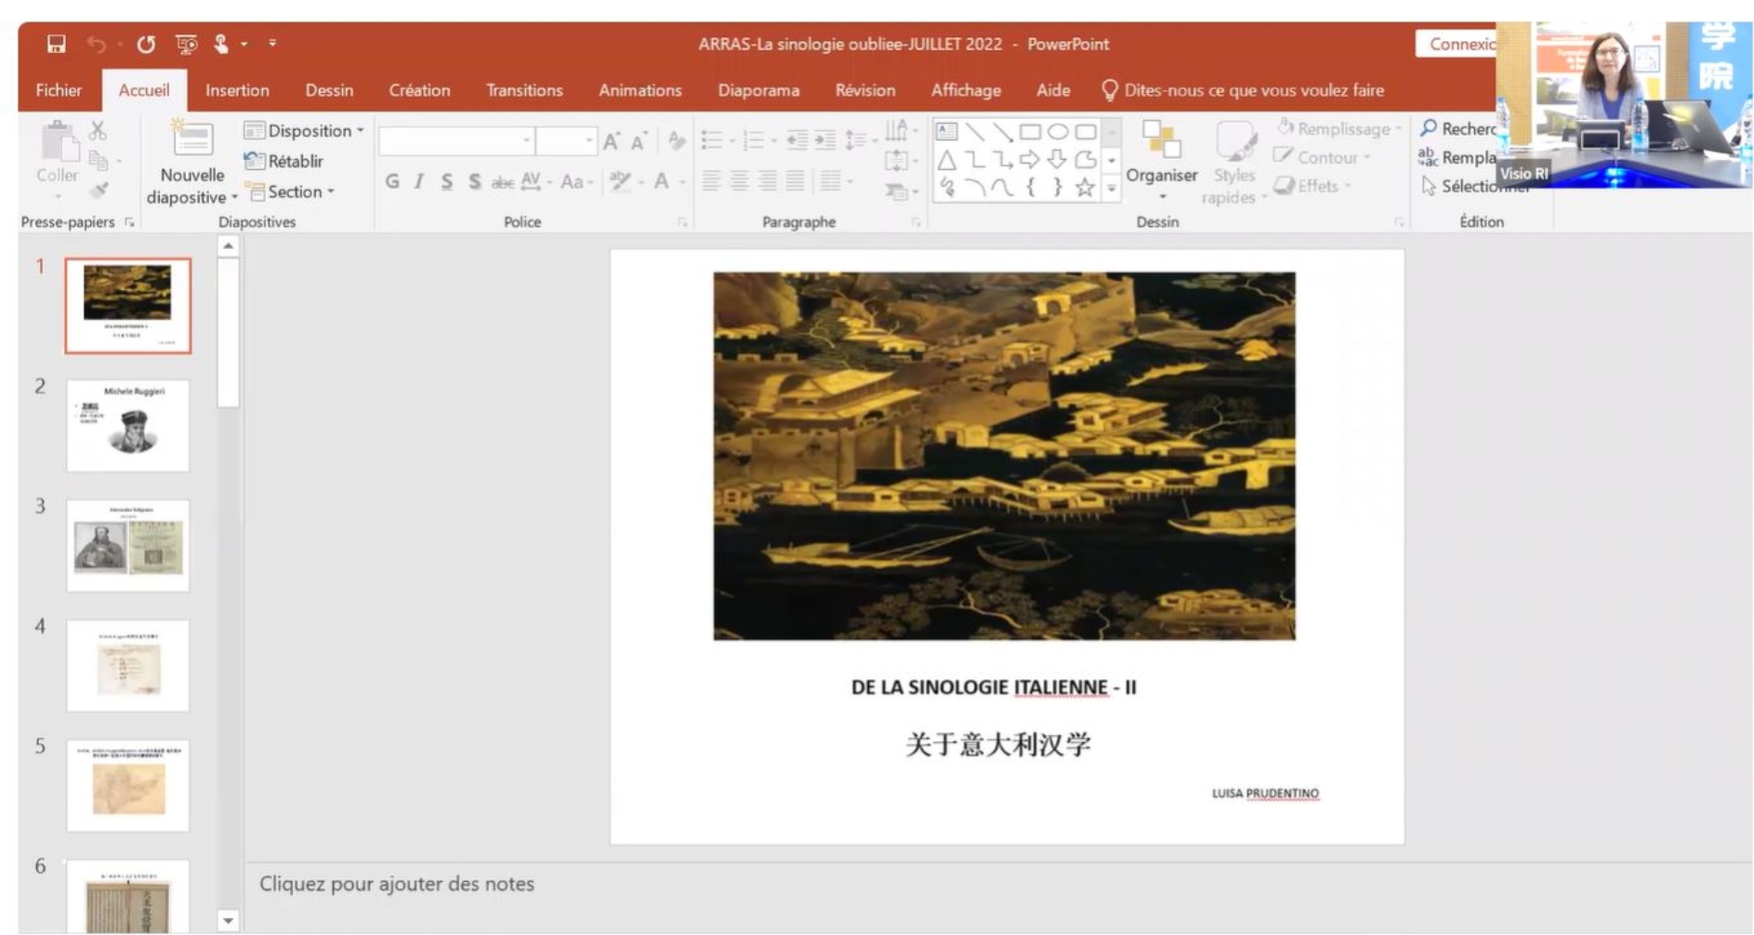Click the bullet list icon
The height and width of the screenshot is (935, 1754).
coord(712,140)
